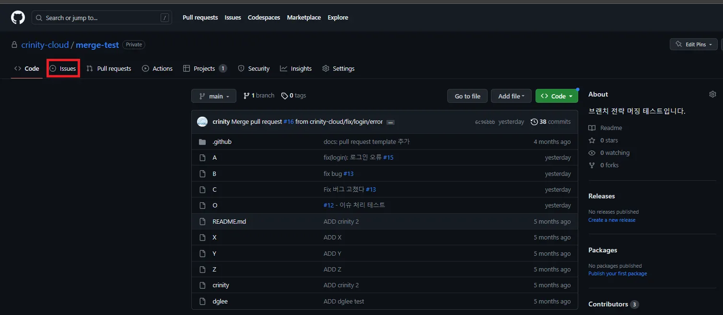The height and width of the screenshot is (315, 723).
Task: Open file Z
Action: coord(214,270)
